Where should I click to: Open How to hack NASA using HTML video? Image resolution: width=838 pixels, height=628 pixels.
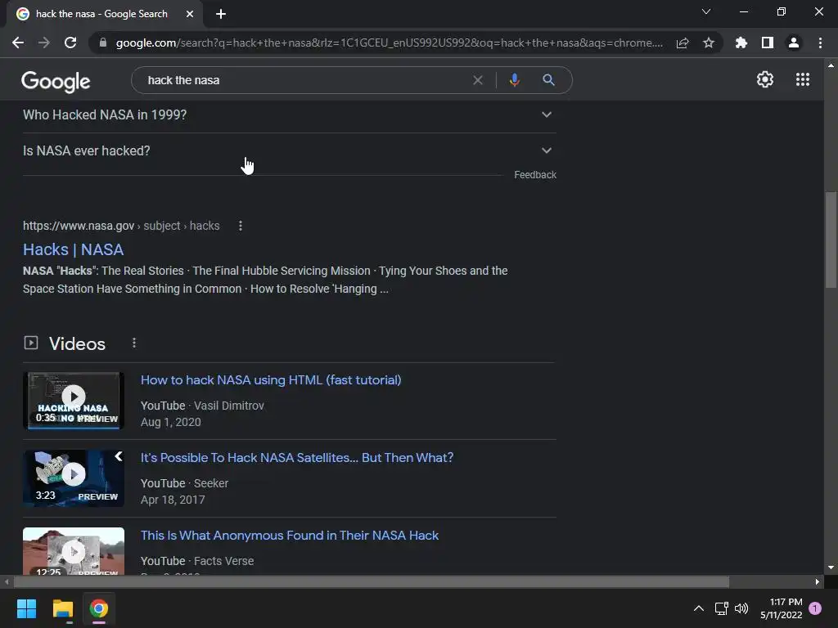click(270, 380)
